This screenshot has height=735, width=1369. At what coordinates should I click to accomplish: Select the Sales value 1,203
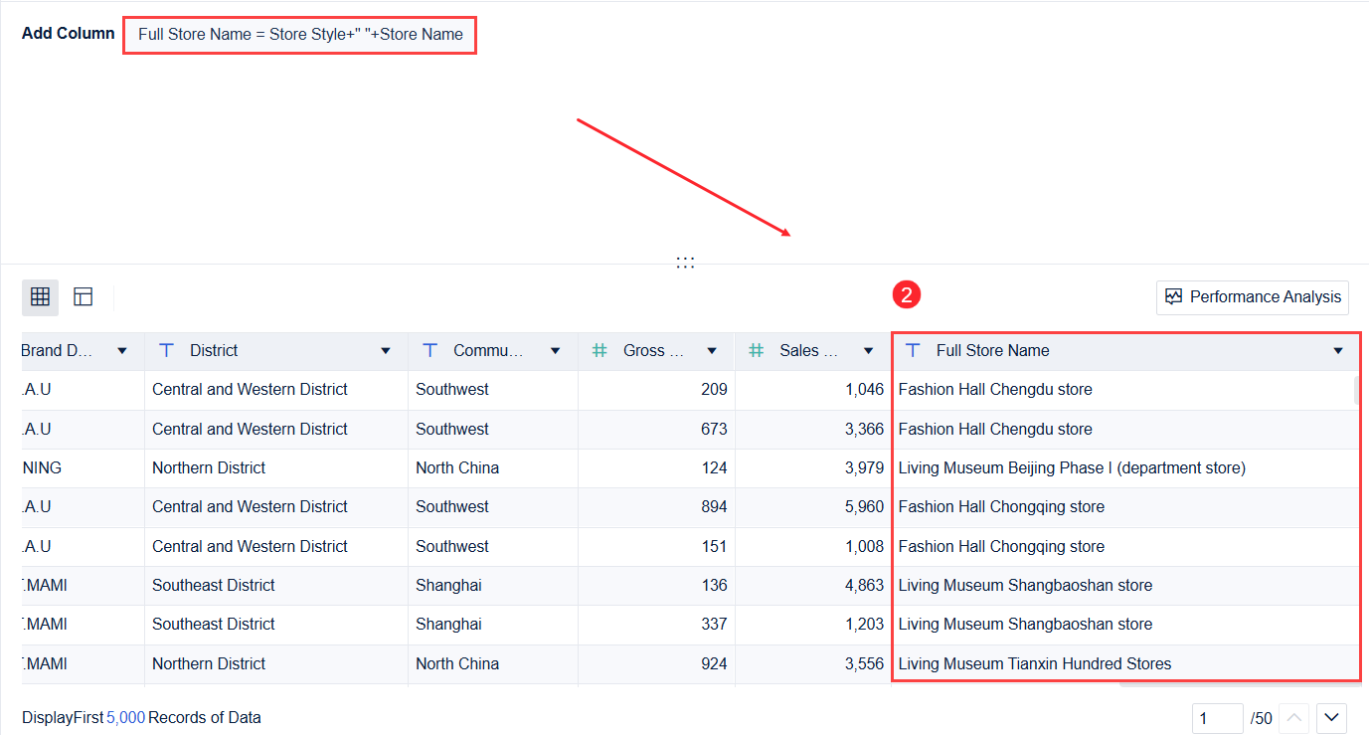(x=864, y=624)
